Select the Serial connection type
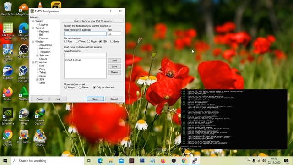The height and width of the screenshot is (165, 293). click(x=115, y=41)
